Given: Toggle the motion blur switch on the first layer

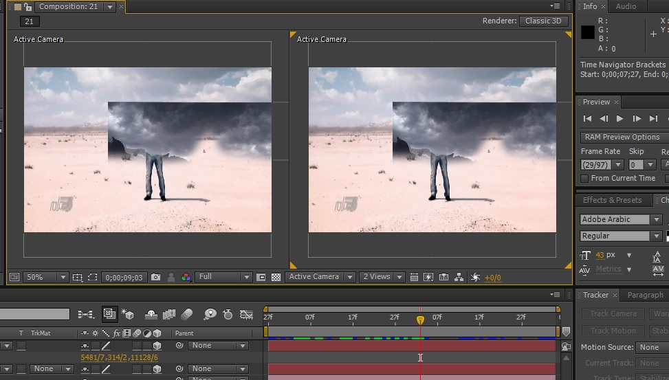Looking at the screenshot, I should coord(137,346).
